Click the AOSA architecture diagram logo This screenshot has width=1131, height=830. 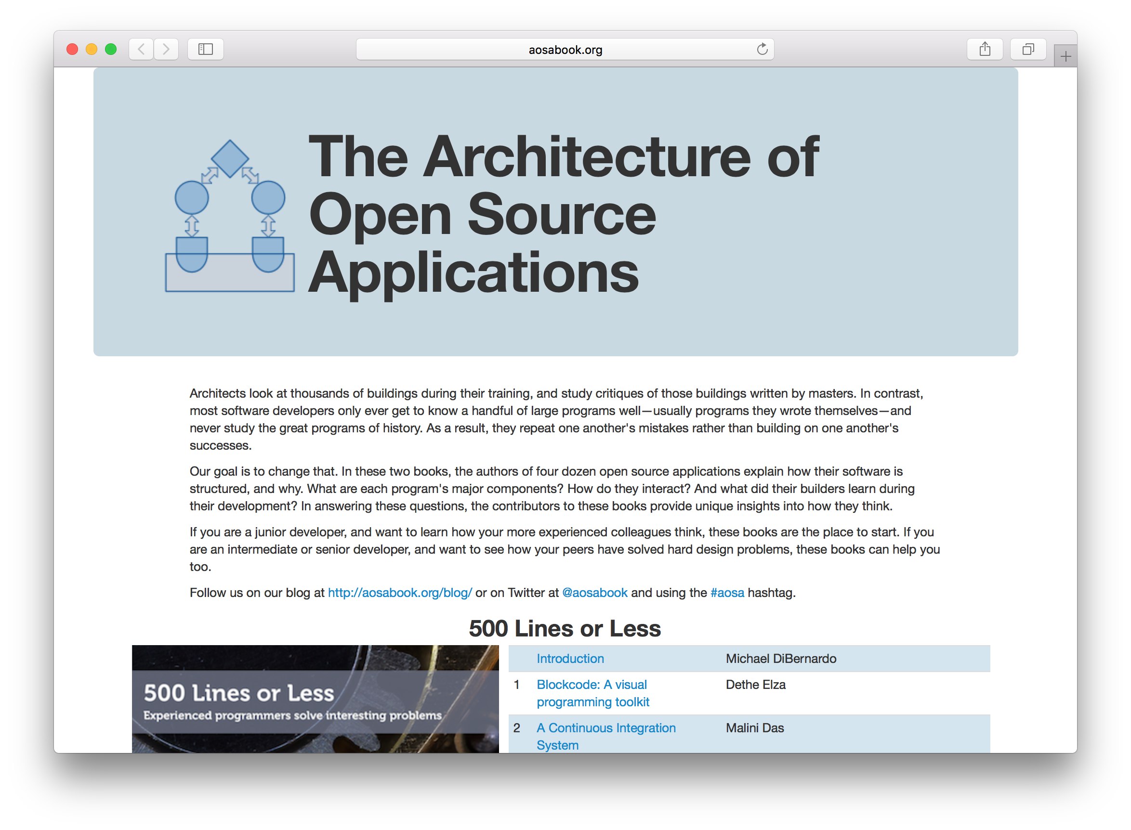[x=230, y=216]
